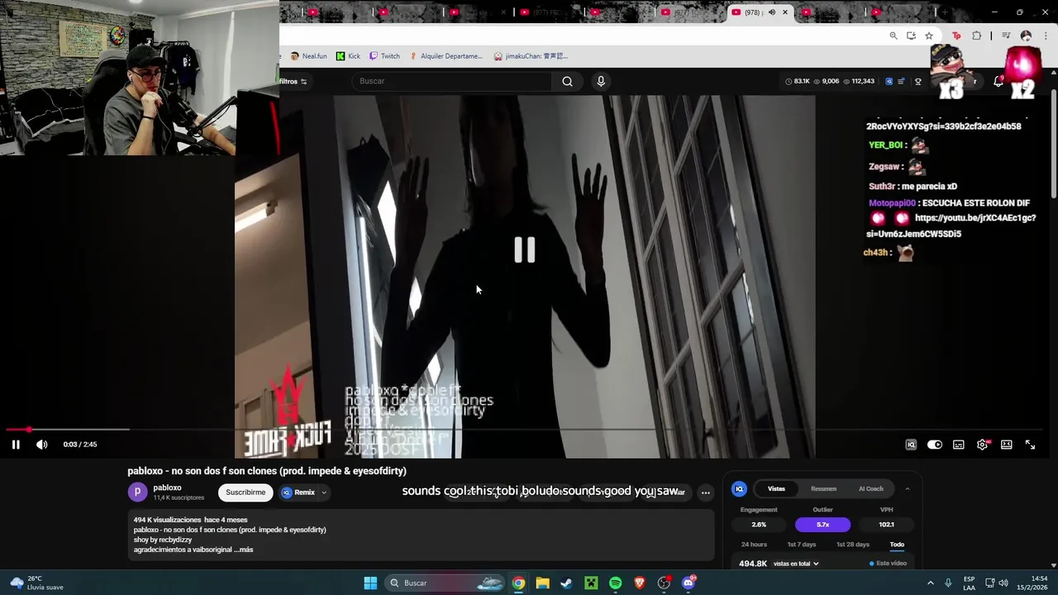Start voice search with the microphone icon
This screenshot has height=595, width=1058.
(x=601, y=81)
